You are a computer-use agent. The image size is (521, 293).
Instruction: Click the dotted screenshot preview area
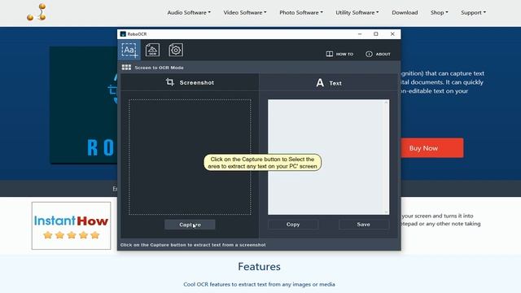[x=190, y=157]
